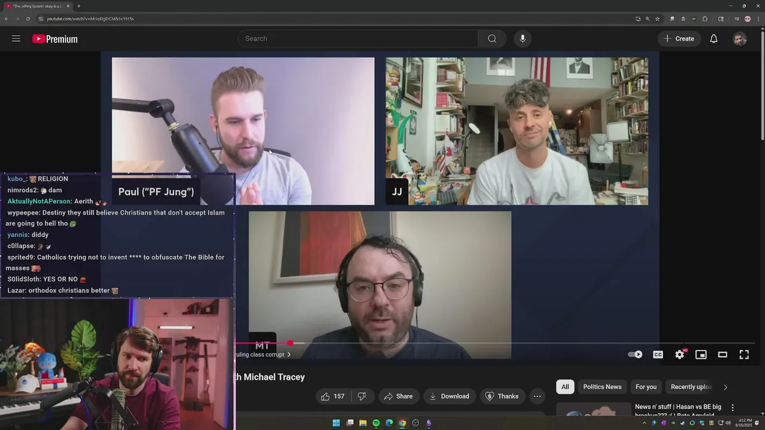Image resolution: width=765 pixels, height=430 pixels.
Task: Switch to theater mode
Action: point(723,354)
